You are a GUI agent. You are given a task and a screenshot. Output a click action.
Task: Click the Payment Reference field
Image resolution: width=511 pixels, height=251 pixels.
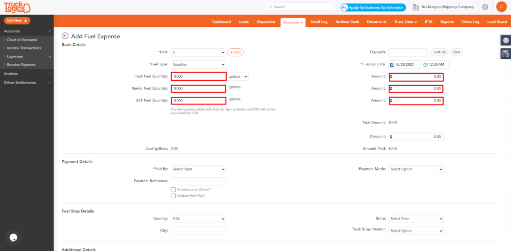point(198,181)
